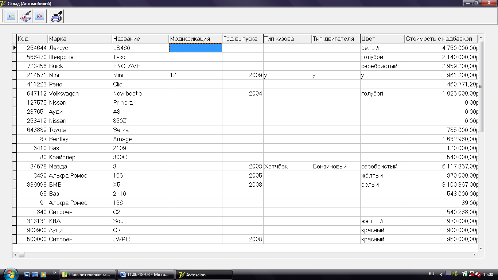Switch to the 11.06-18-08 Microsoft Word taskbar button

click(x=146, y=275)
